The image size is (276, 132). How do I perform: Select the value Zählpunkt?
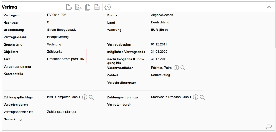54,52
